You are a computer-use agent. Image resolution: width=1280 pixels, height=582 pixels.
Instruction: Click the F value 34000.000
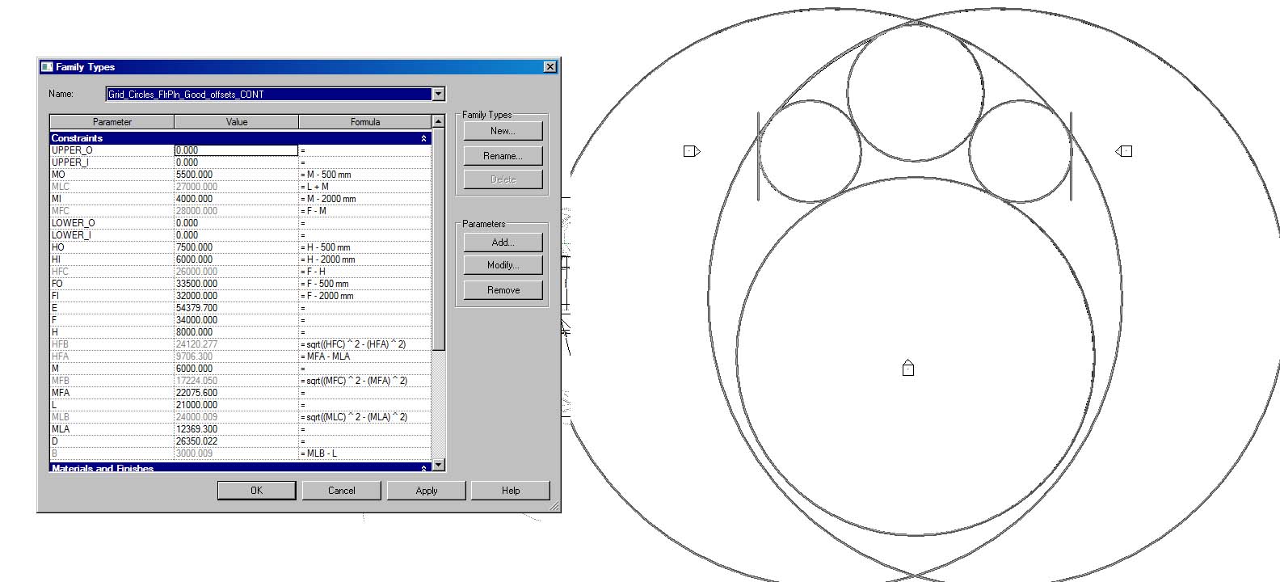tap(236, 320)
